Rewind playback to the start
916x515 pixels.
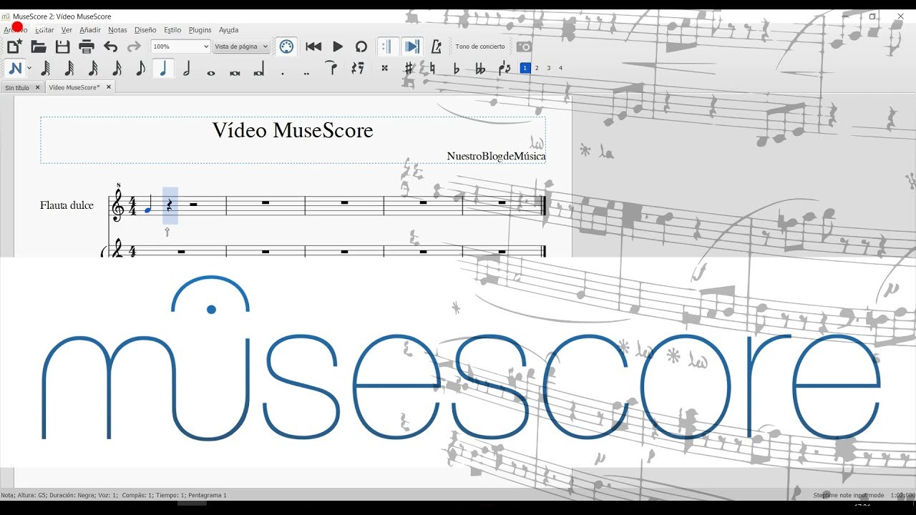click(313, 46)
